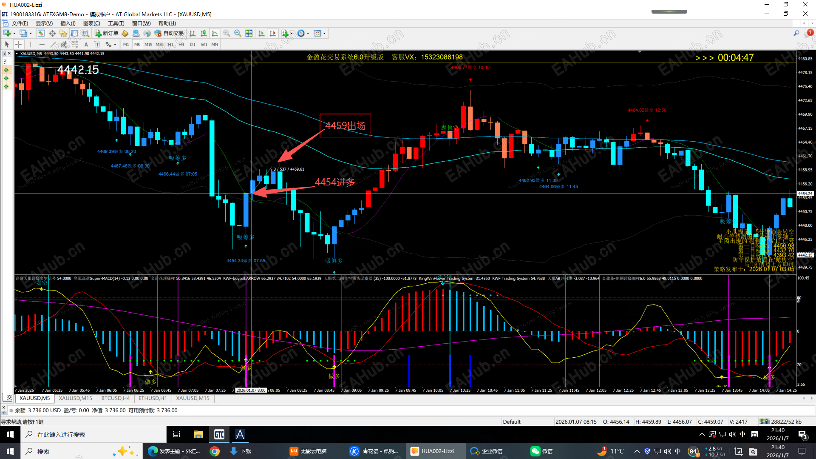This screenshot has height=459, width=816.
Task: Expand the Periods clock dropdown arrow
Action: click(308, 33)
